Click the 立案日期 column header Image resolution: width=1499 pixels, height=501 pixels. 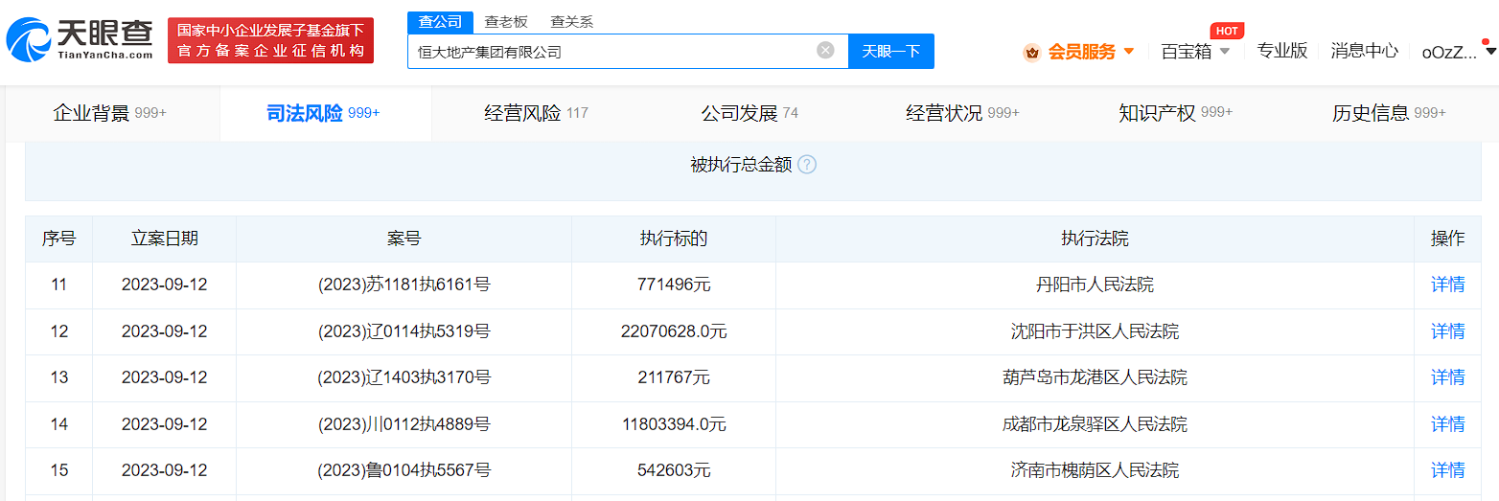(x=165, y=239)
